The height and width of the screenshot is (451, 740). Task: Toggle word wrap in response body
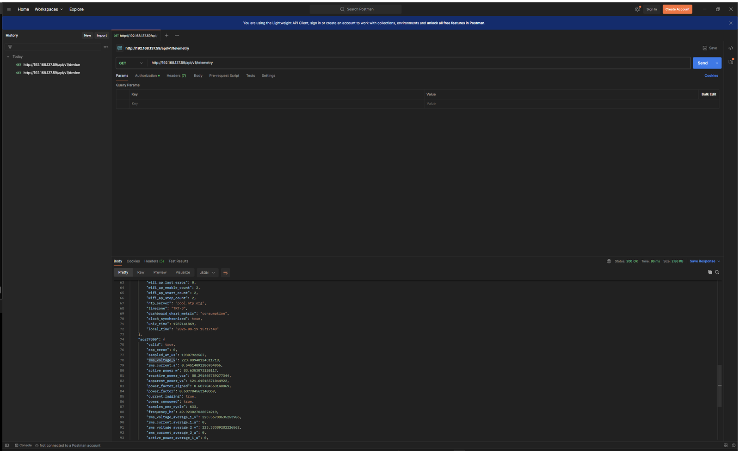pyautogui.click(x=225, y=273)
